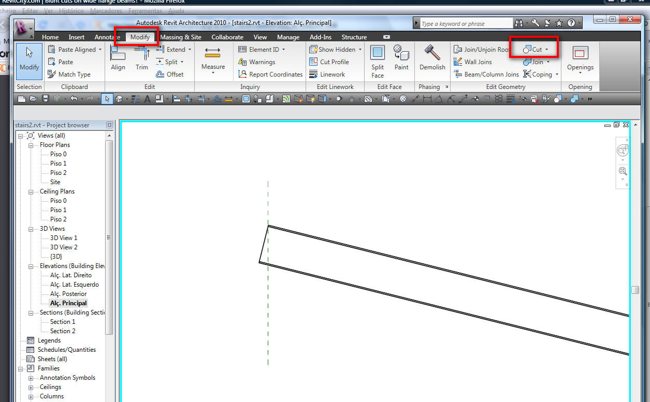Open the Massing & Site tab

click(x=181, y=37)
